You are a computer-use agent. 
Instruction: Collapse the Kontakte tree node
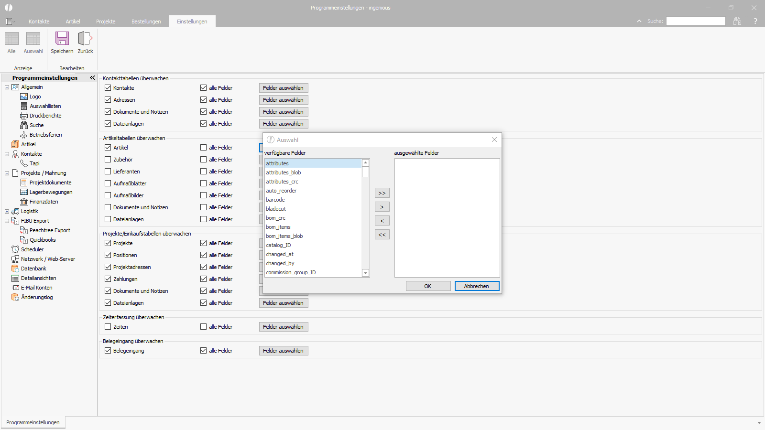(x=7, y=154)
